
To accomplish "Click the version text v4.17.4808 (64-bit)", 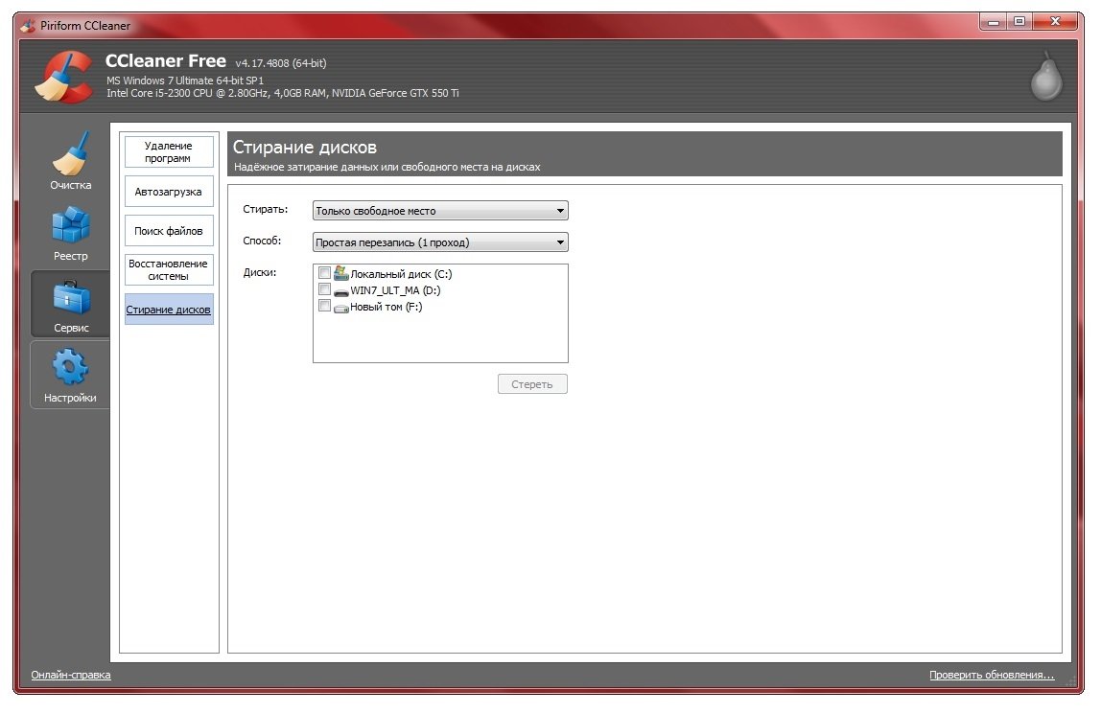I will pos(281,63).
